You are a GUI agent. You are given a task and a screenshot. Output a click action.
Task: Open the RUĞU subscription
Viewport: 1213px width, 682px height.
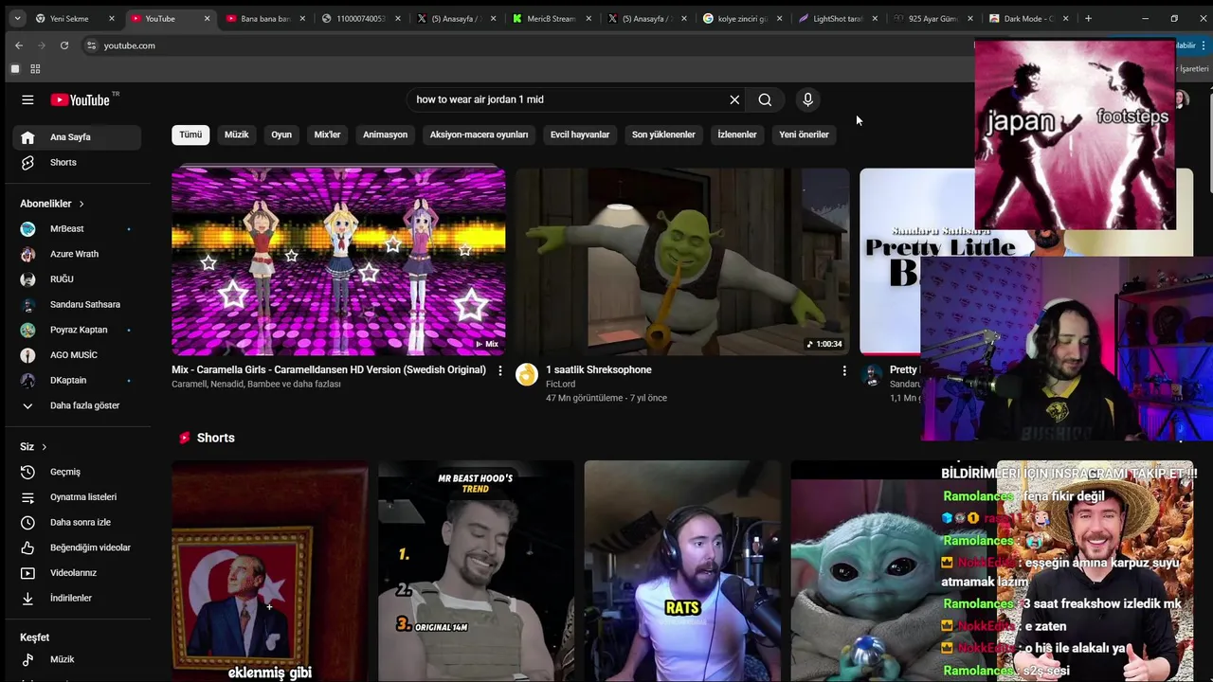(77, 279)
